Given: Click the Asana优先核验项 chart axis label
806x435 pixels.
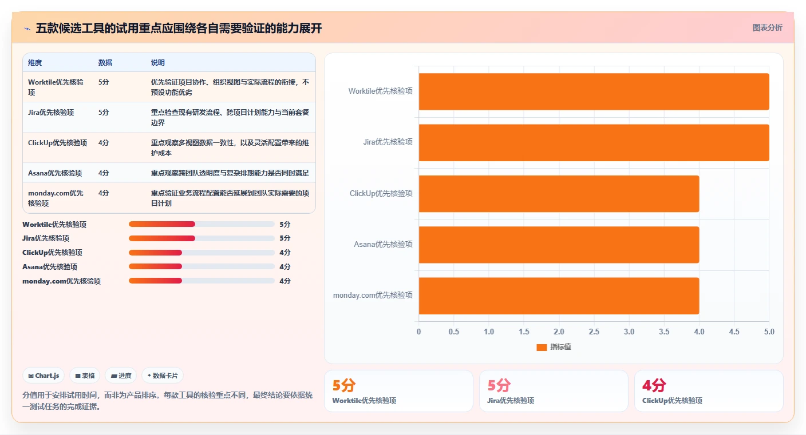Looking at the screenshot, I should click(383, 244).
